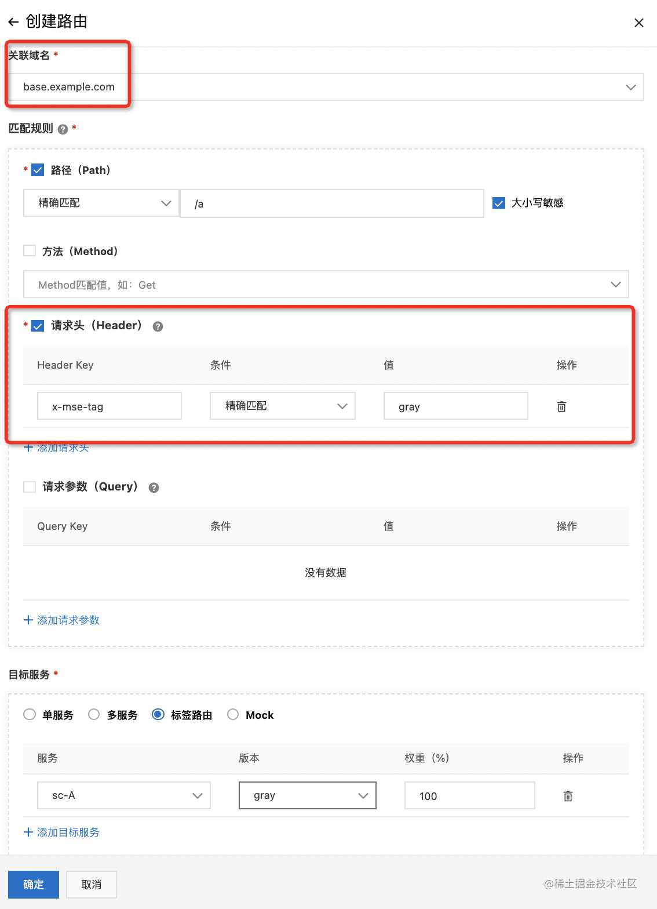Click the 取消 cancel button
The image size is (657, 909).
pyautogui.click(x=92, y=885)
